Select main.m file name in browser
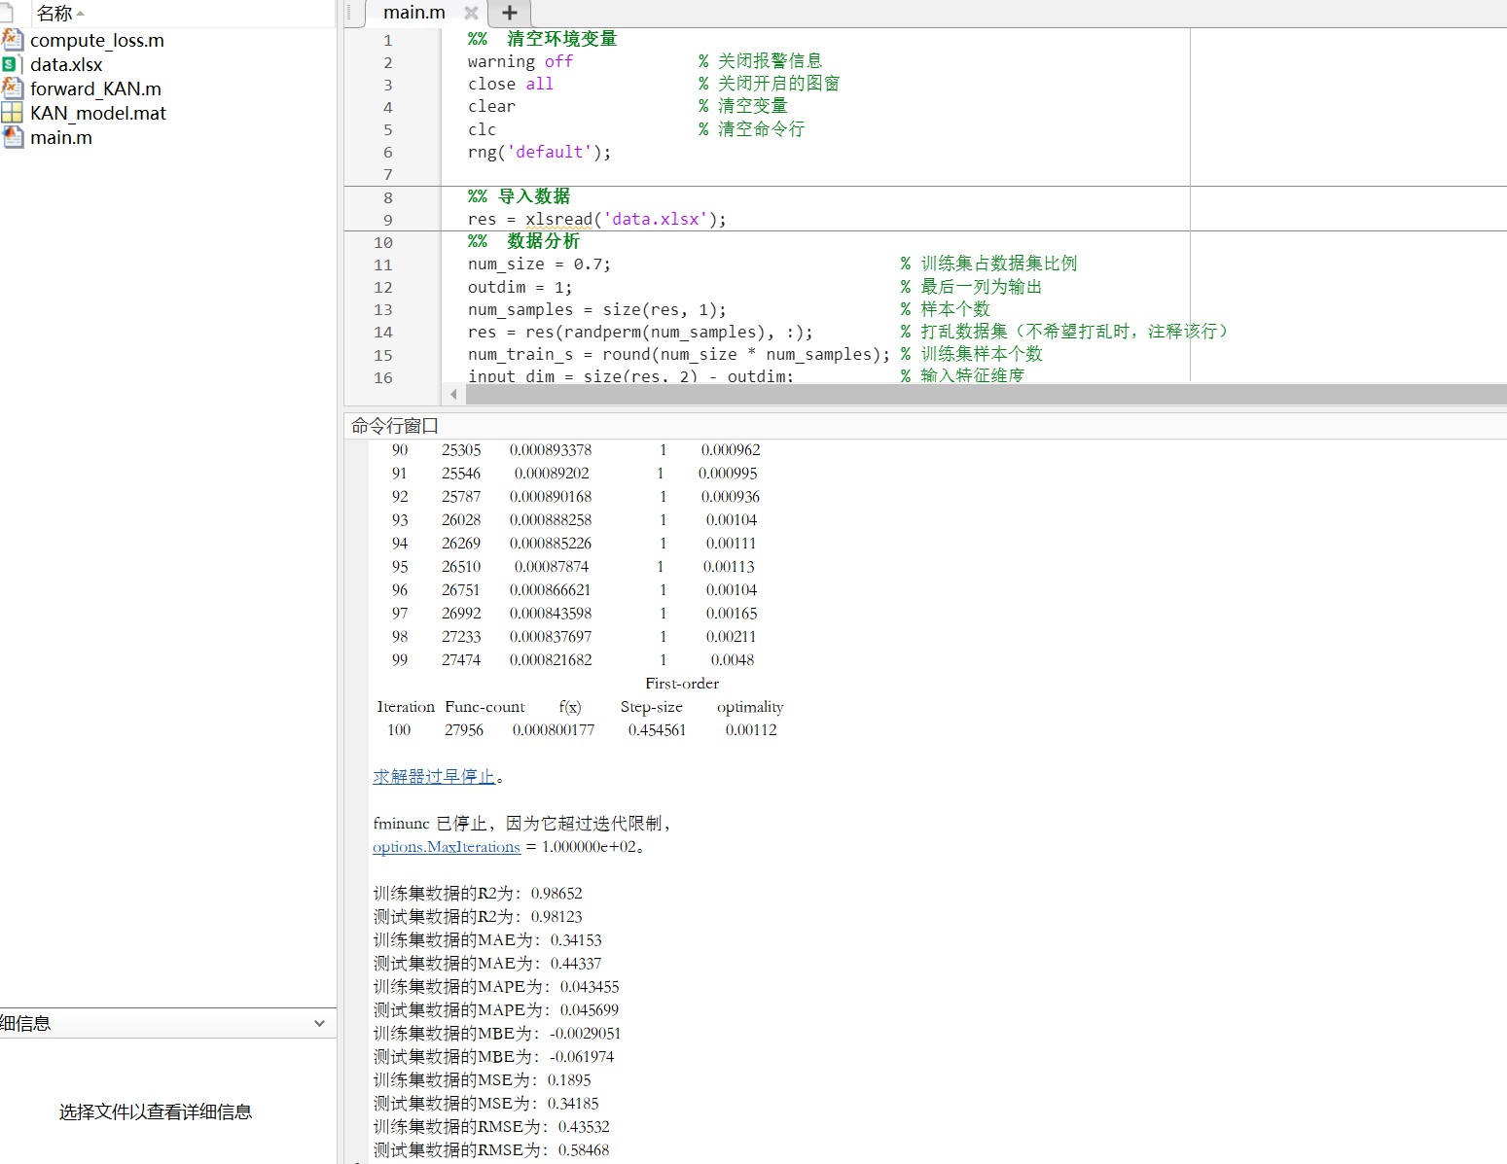Viewport: 1507px width, 1164px height. 61,137
